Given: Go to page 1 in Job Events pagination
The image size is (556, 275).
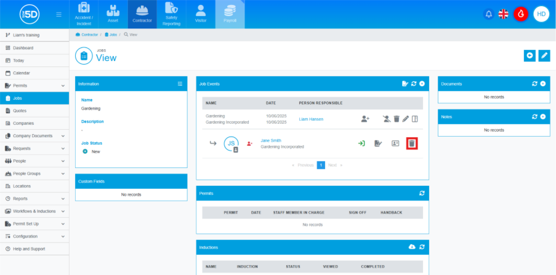Looking at the screenshot, I should coord(321,165).
